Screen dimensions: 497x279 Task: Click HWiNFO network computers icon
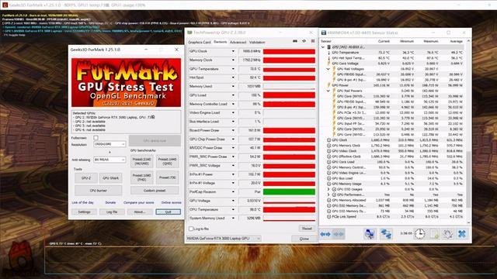tap(386, 234)
